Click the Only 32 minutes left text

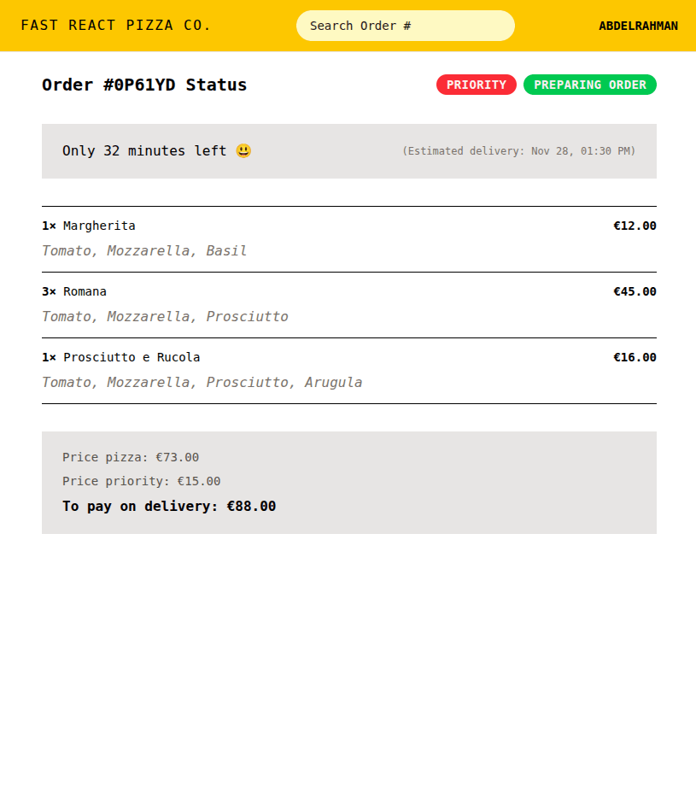pos(144,151)
